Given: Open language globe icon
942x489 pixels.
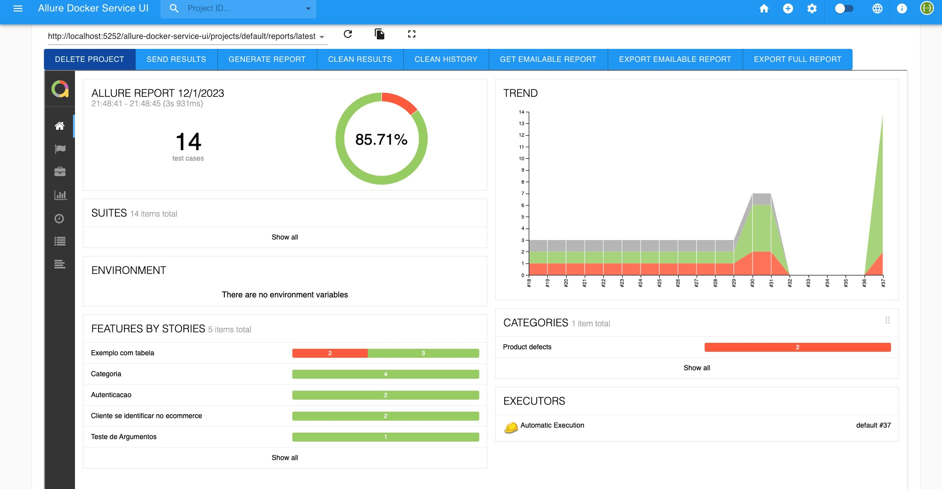Looking at the screenshot, I should tap(878, 8).
